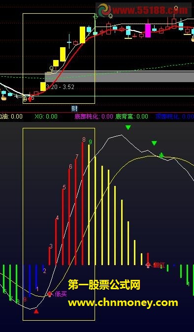Click the red bar numbered 6

(69, 217)
